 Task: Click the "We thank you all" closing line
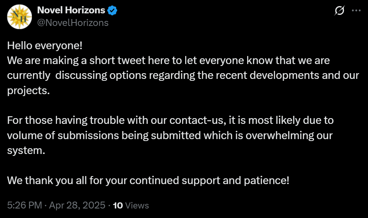pos(148,180)
